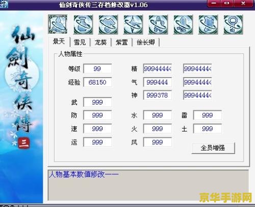
Task: Switch to the 龙葵 tab
Action: pyautogui.click(x=100, y=42)
